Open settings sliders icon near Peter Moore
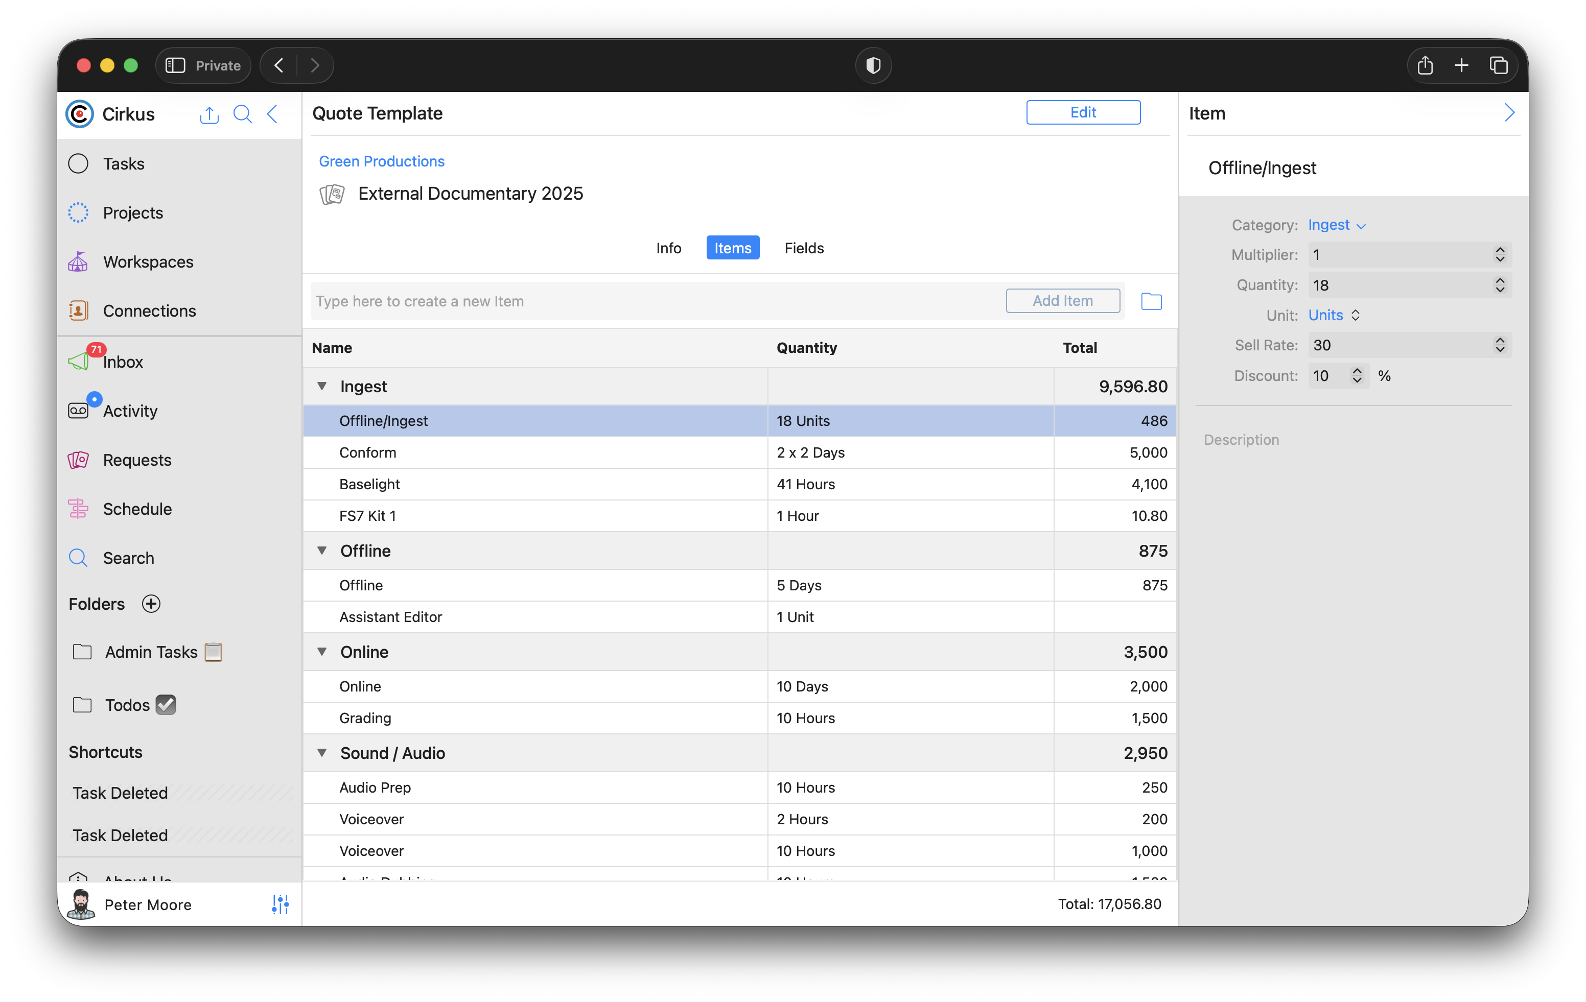The width and height of the screenshot is (1586, 1002). (x=280, y=904)
